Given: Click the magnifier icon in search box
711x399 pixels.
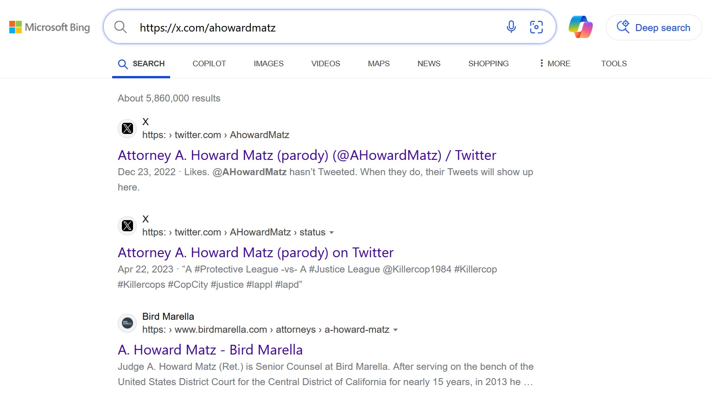Looking at the screenshot, I should coord(121,27).
